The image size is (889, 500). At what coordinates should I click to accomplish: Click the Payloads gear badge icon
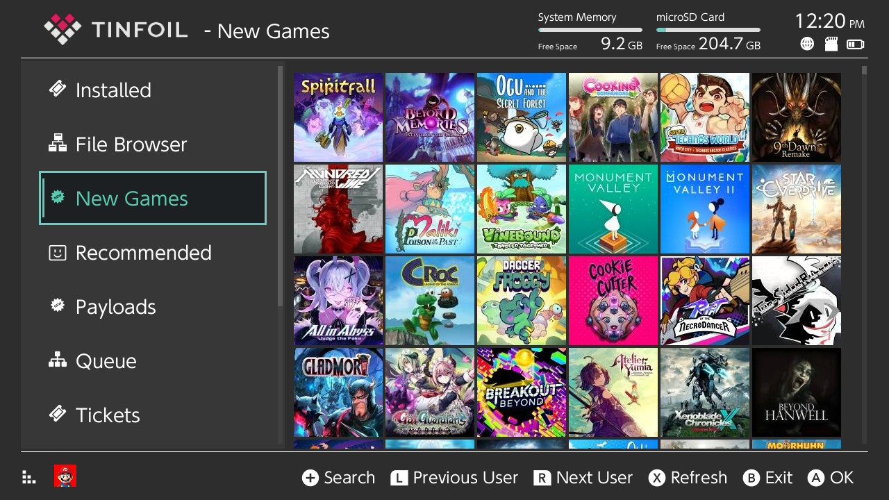(x=58, y=306)
